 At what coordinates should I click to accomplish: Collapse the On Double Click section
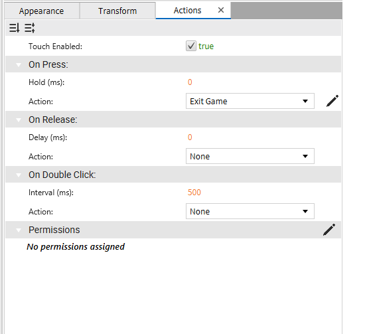19,175
